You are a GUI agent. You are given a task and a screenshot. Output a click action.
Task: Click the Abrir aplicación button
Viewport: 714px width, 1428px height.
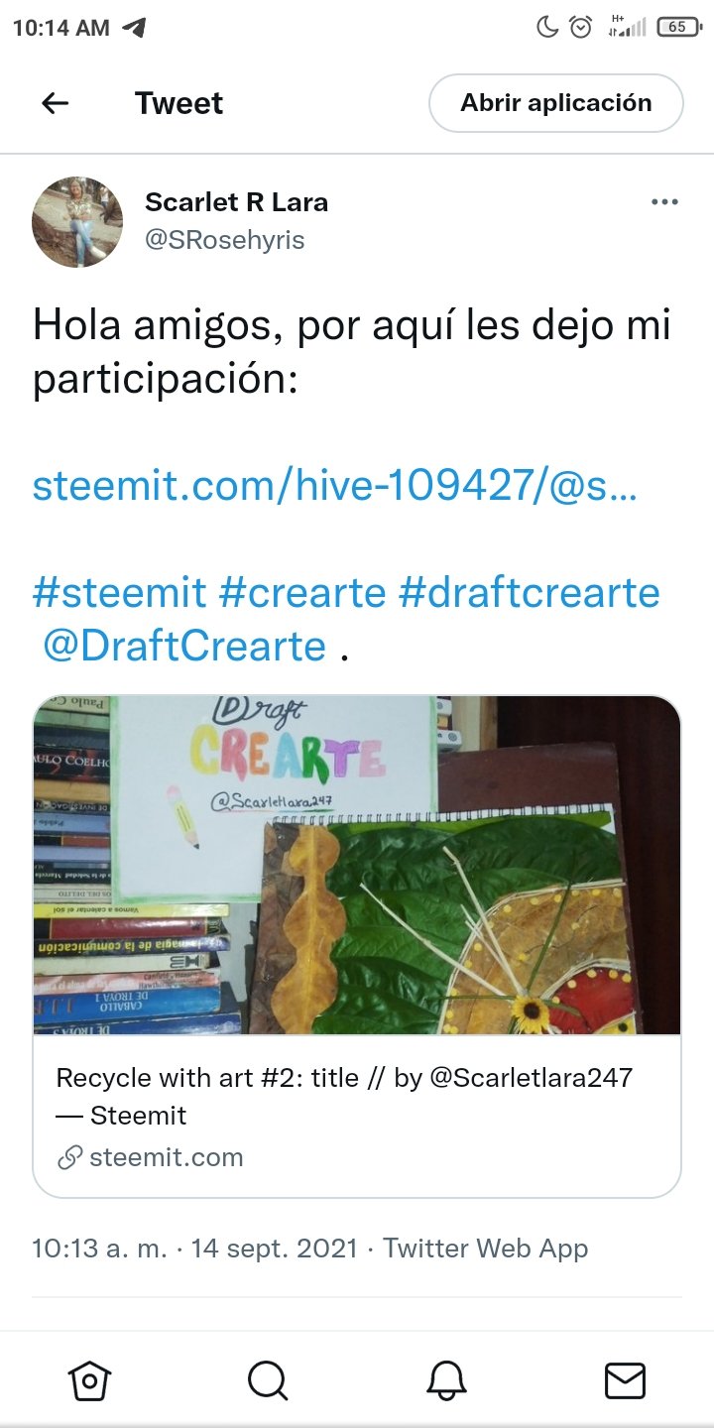pos(556,103)
